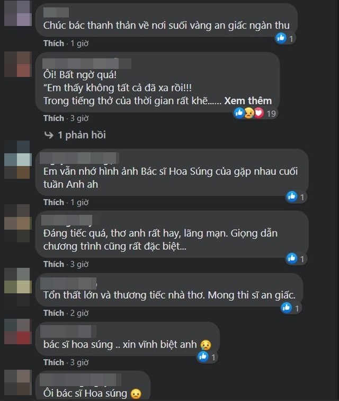Image resolution: width=339 pixels, height=401 pixels.
Task: Open avatar of 'Chúc bác thanh thản' commenter
Action: [18, 13]
